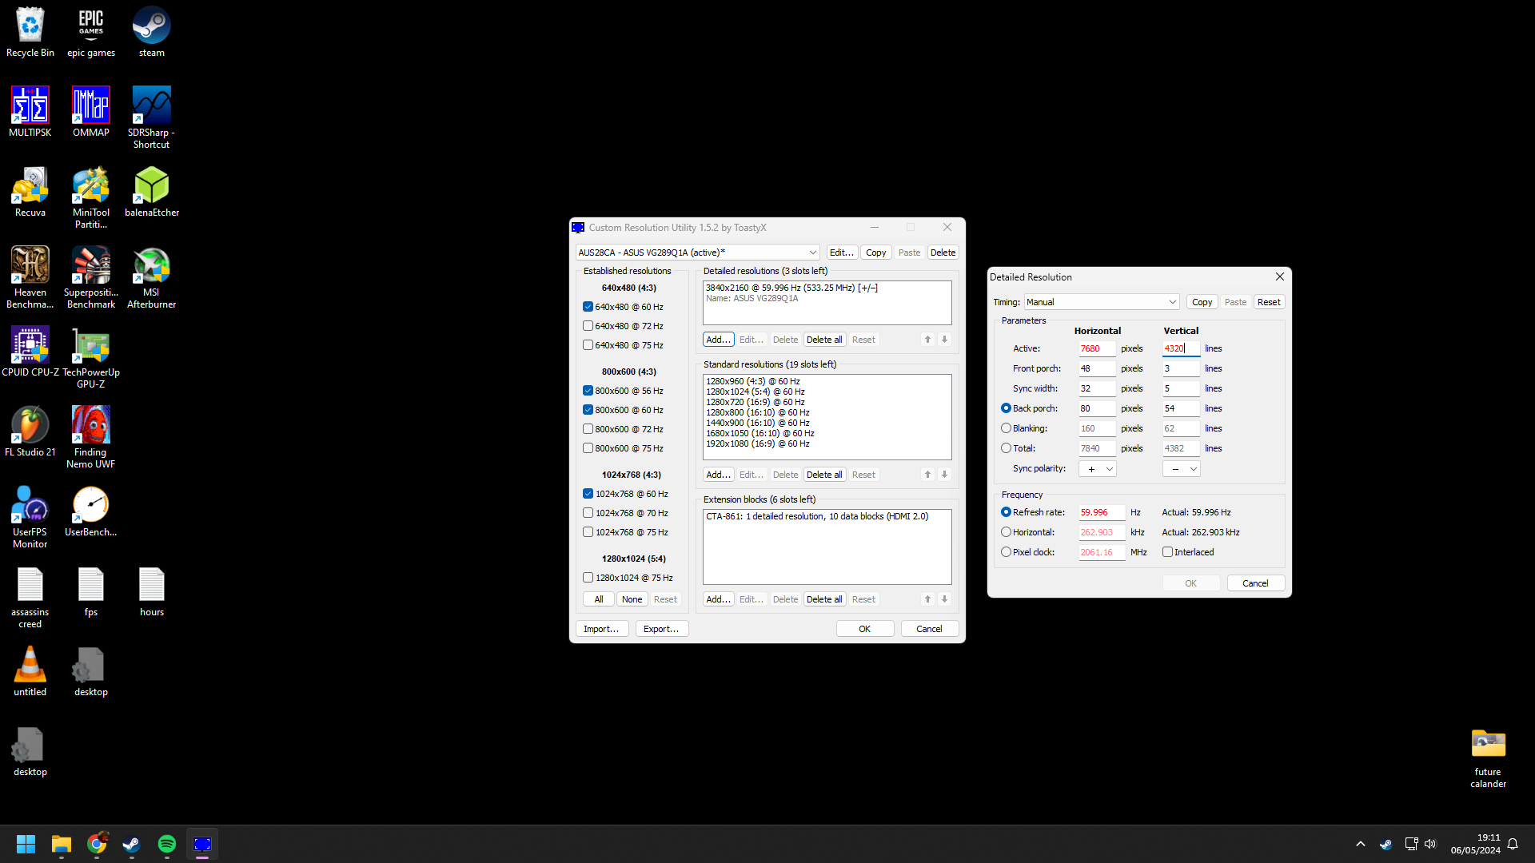Enable 640x480 @ 72 Hz checkbox
The height and width of the screenshot is (863, 1535).
click(x=588, y=326)
